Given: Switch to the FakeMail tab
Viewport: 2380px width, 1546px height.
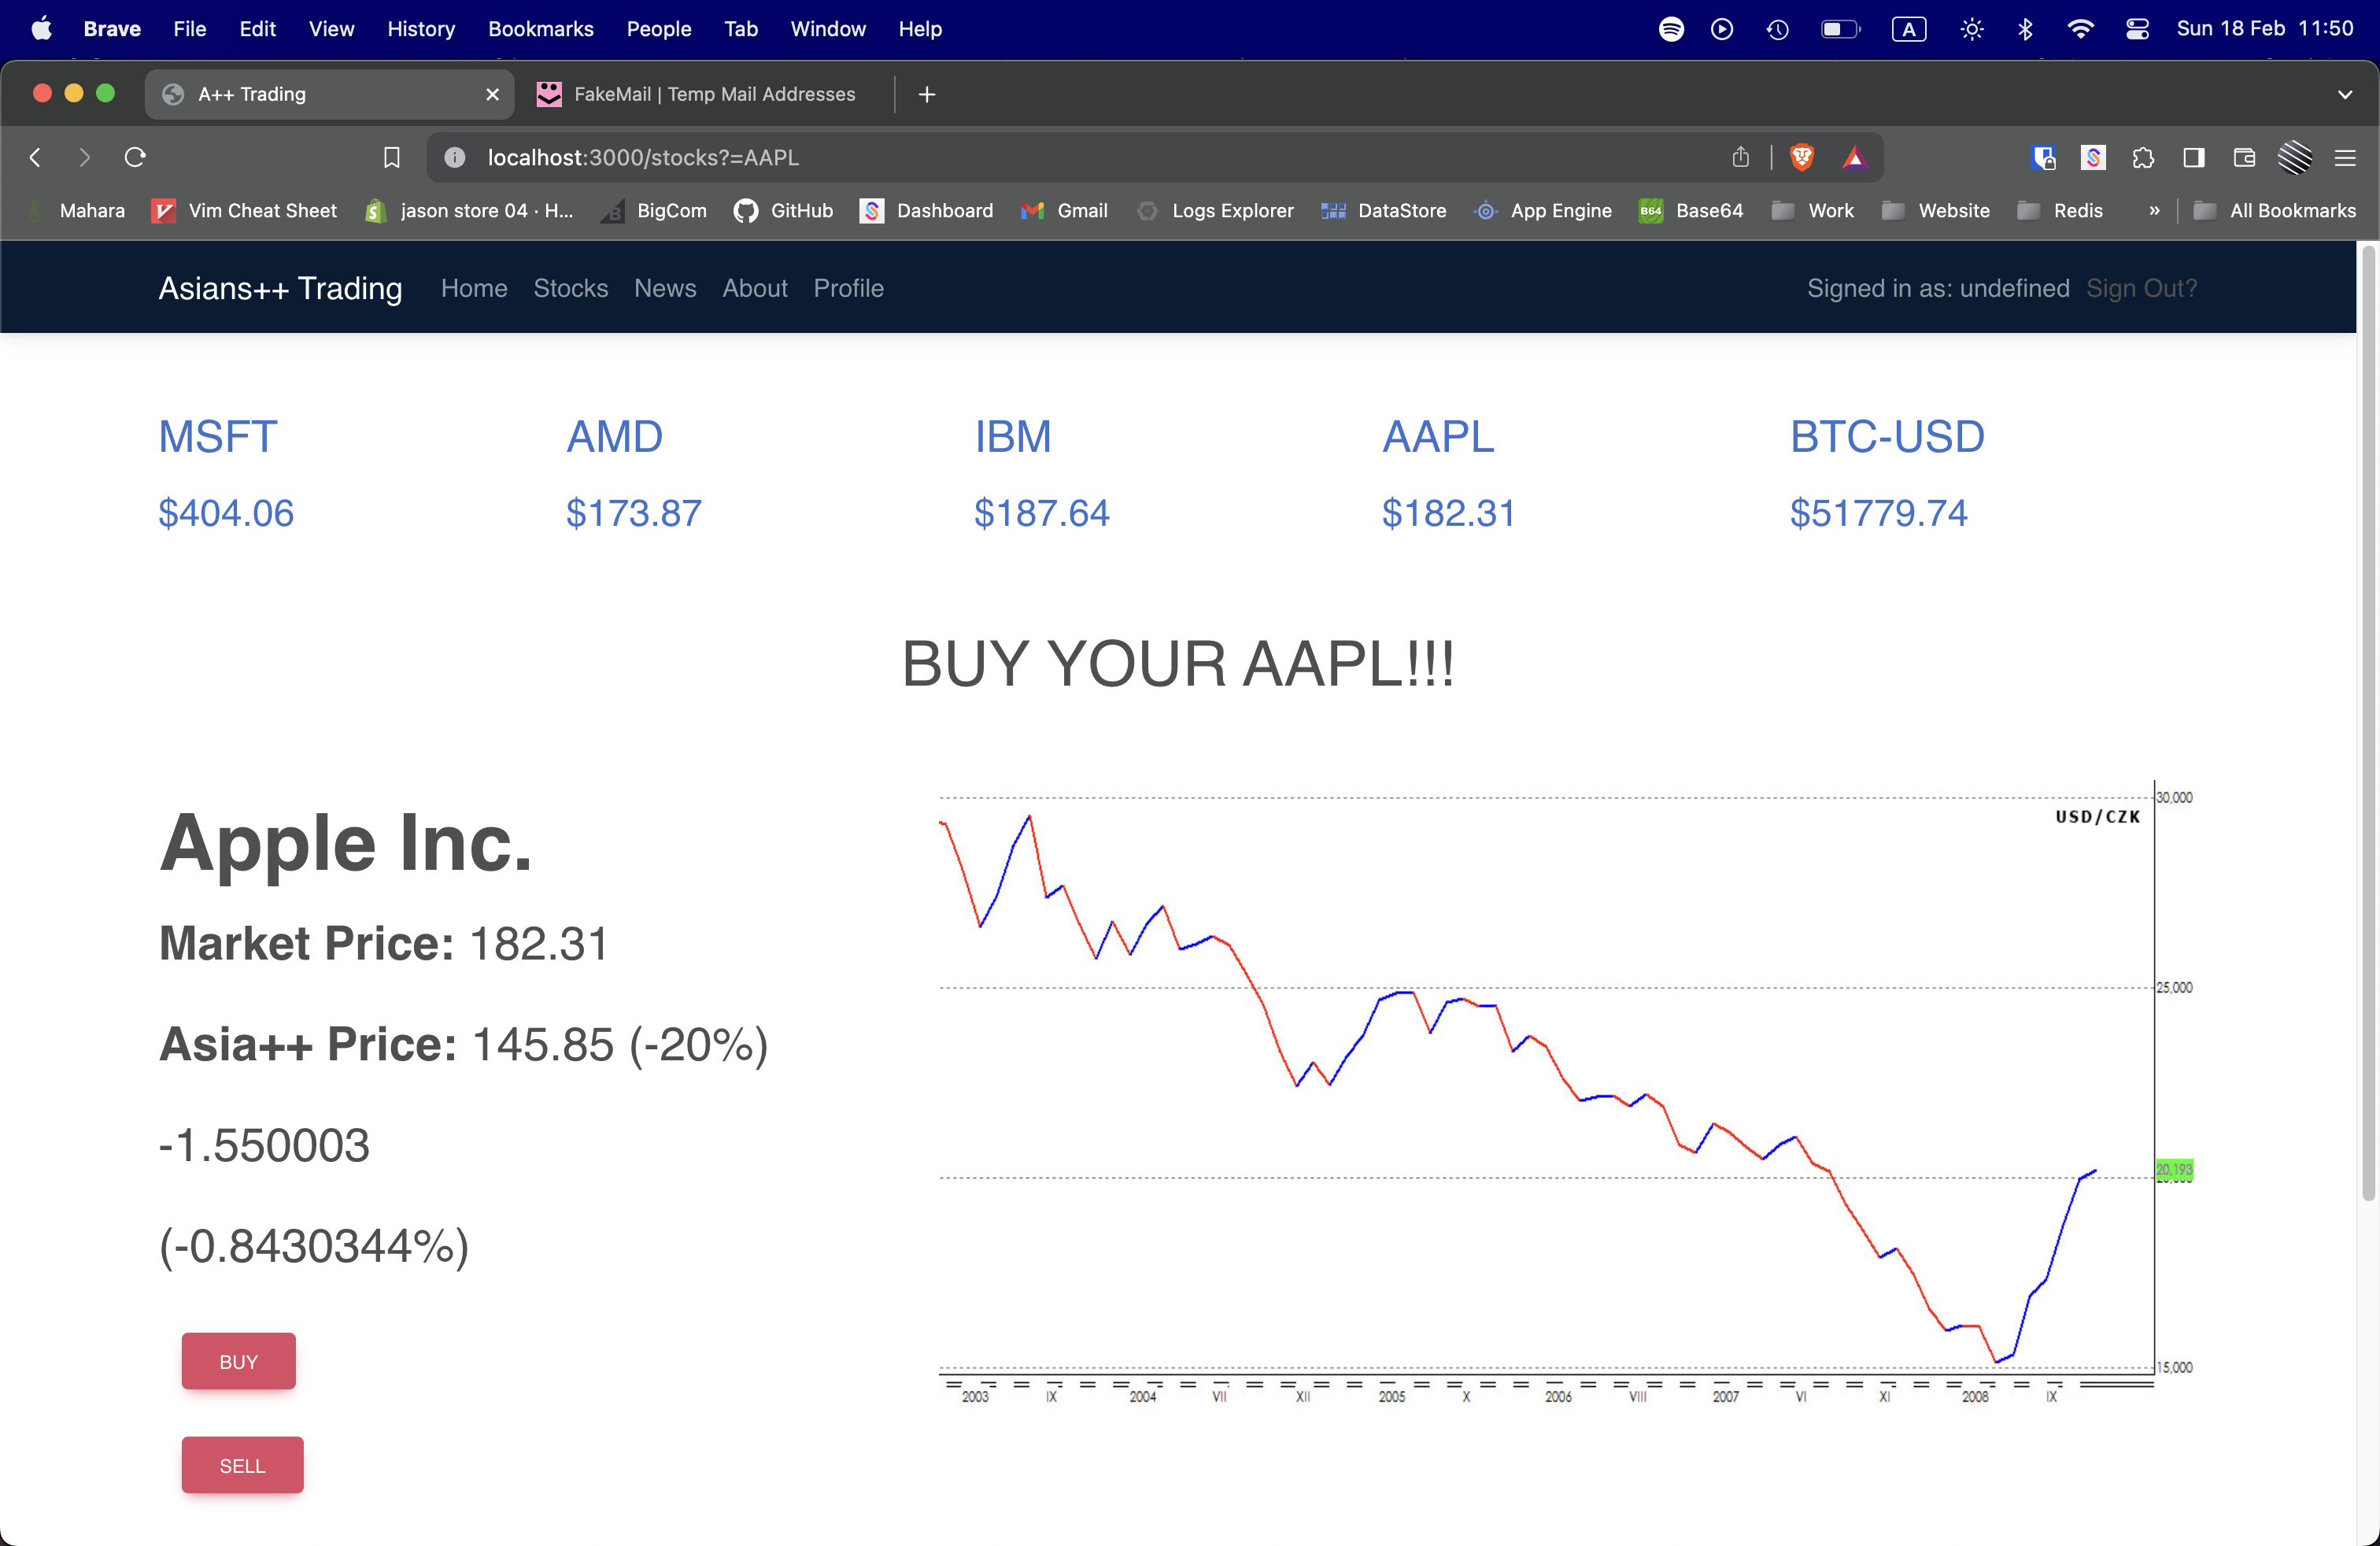Looking at the screenshot, I should [x=700, y=94].
